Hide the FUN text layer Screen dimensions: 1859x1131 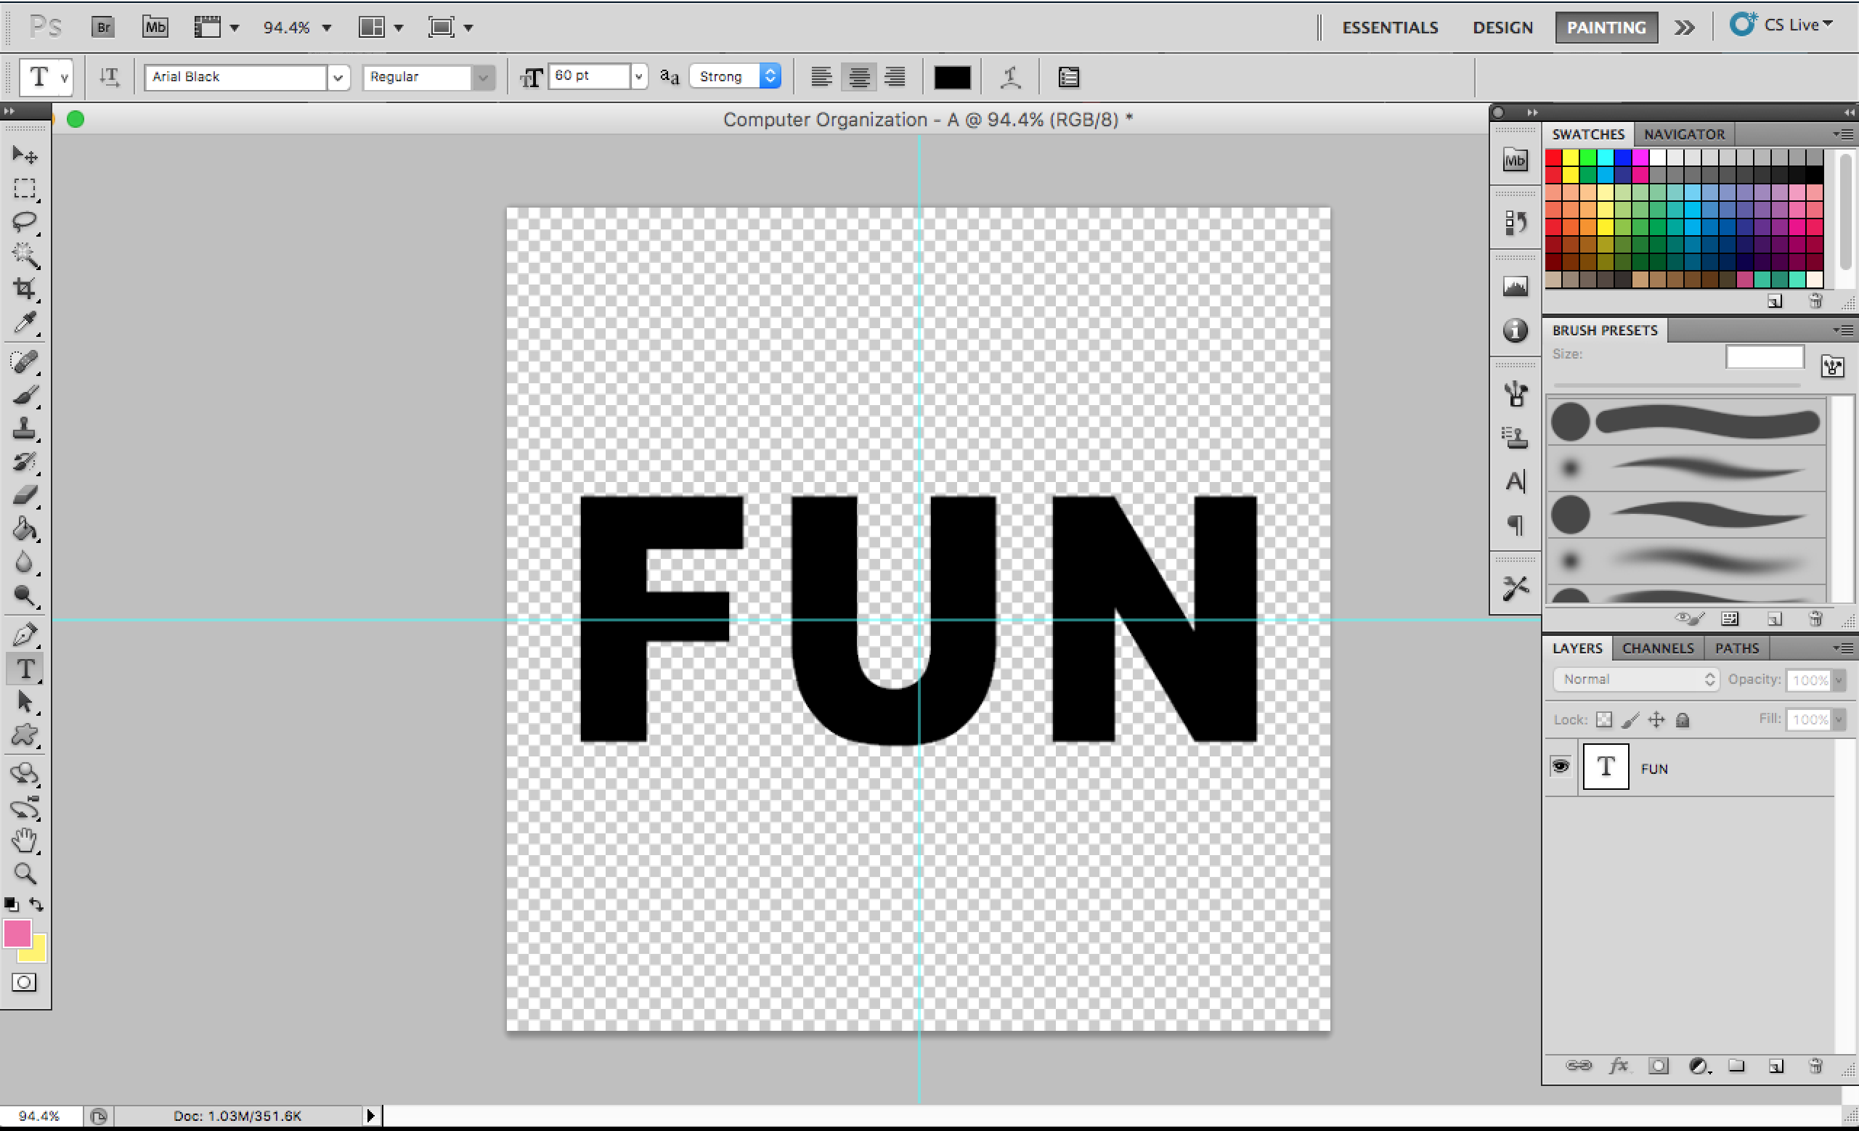click(x=1561, y=765)
